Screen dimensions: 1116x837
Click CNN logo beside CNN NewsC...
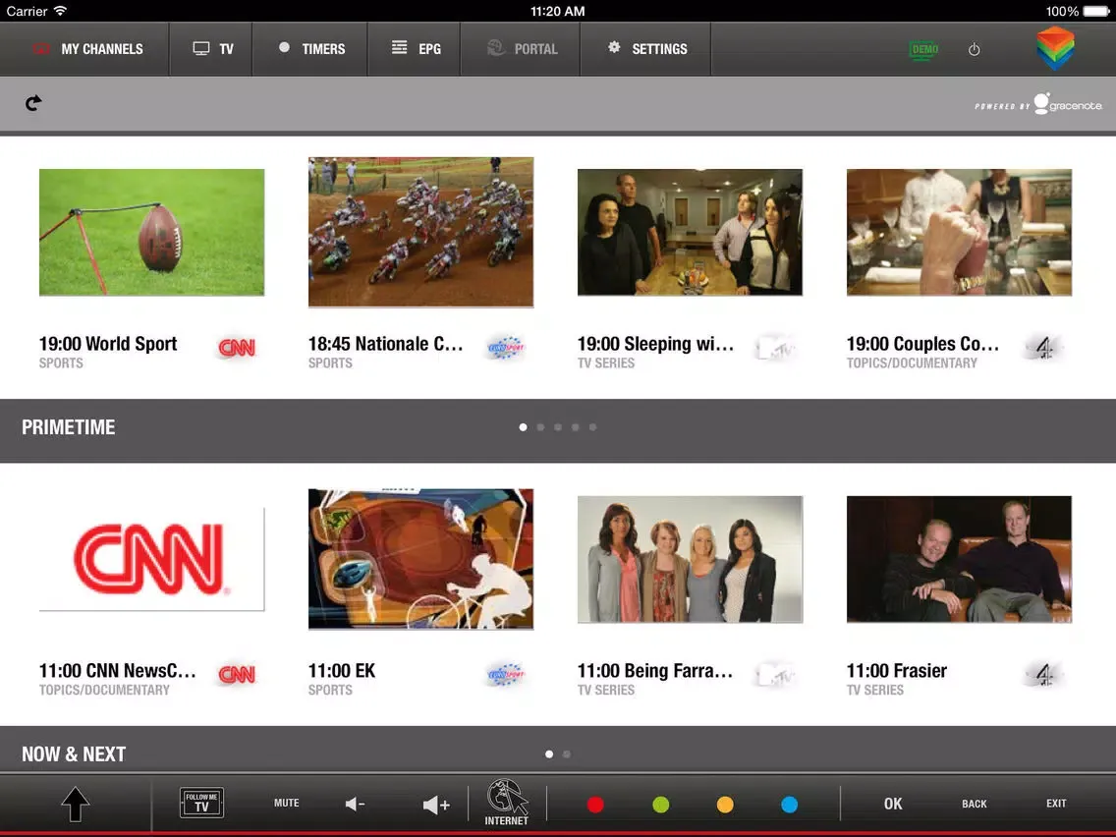click(x=237, y=674)
